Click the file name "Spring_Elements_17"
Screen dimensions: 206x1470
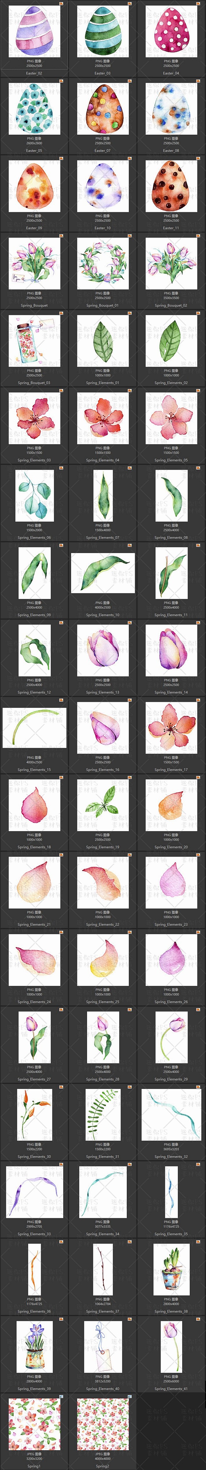pyautogui.click(x=171, y=770)
